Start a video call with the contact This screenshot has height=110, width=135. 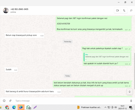pyautogui.click(x=117, y=11)
